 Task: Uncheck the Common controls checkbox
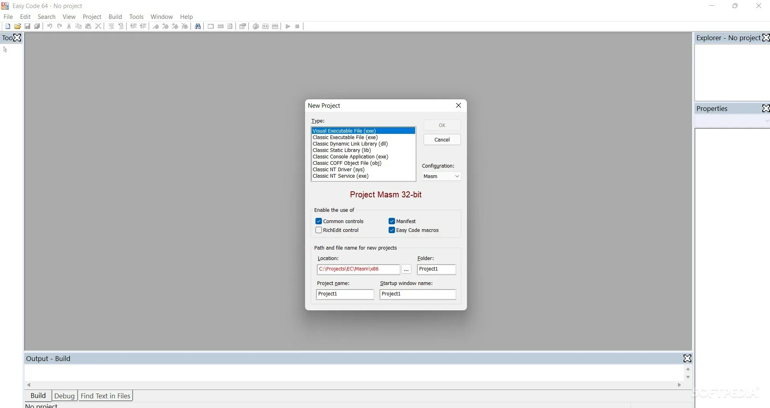[x=319, y=221]
